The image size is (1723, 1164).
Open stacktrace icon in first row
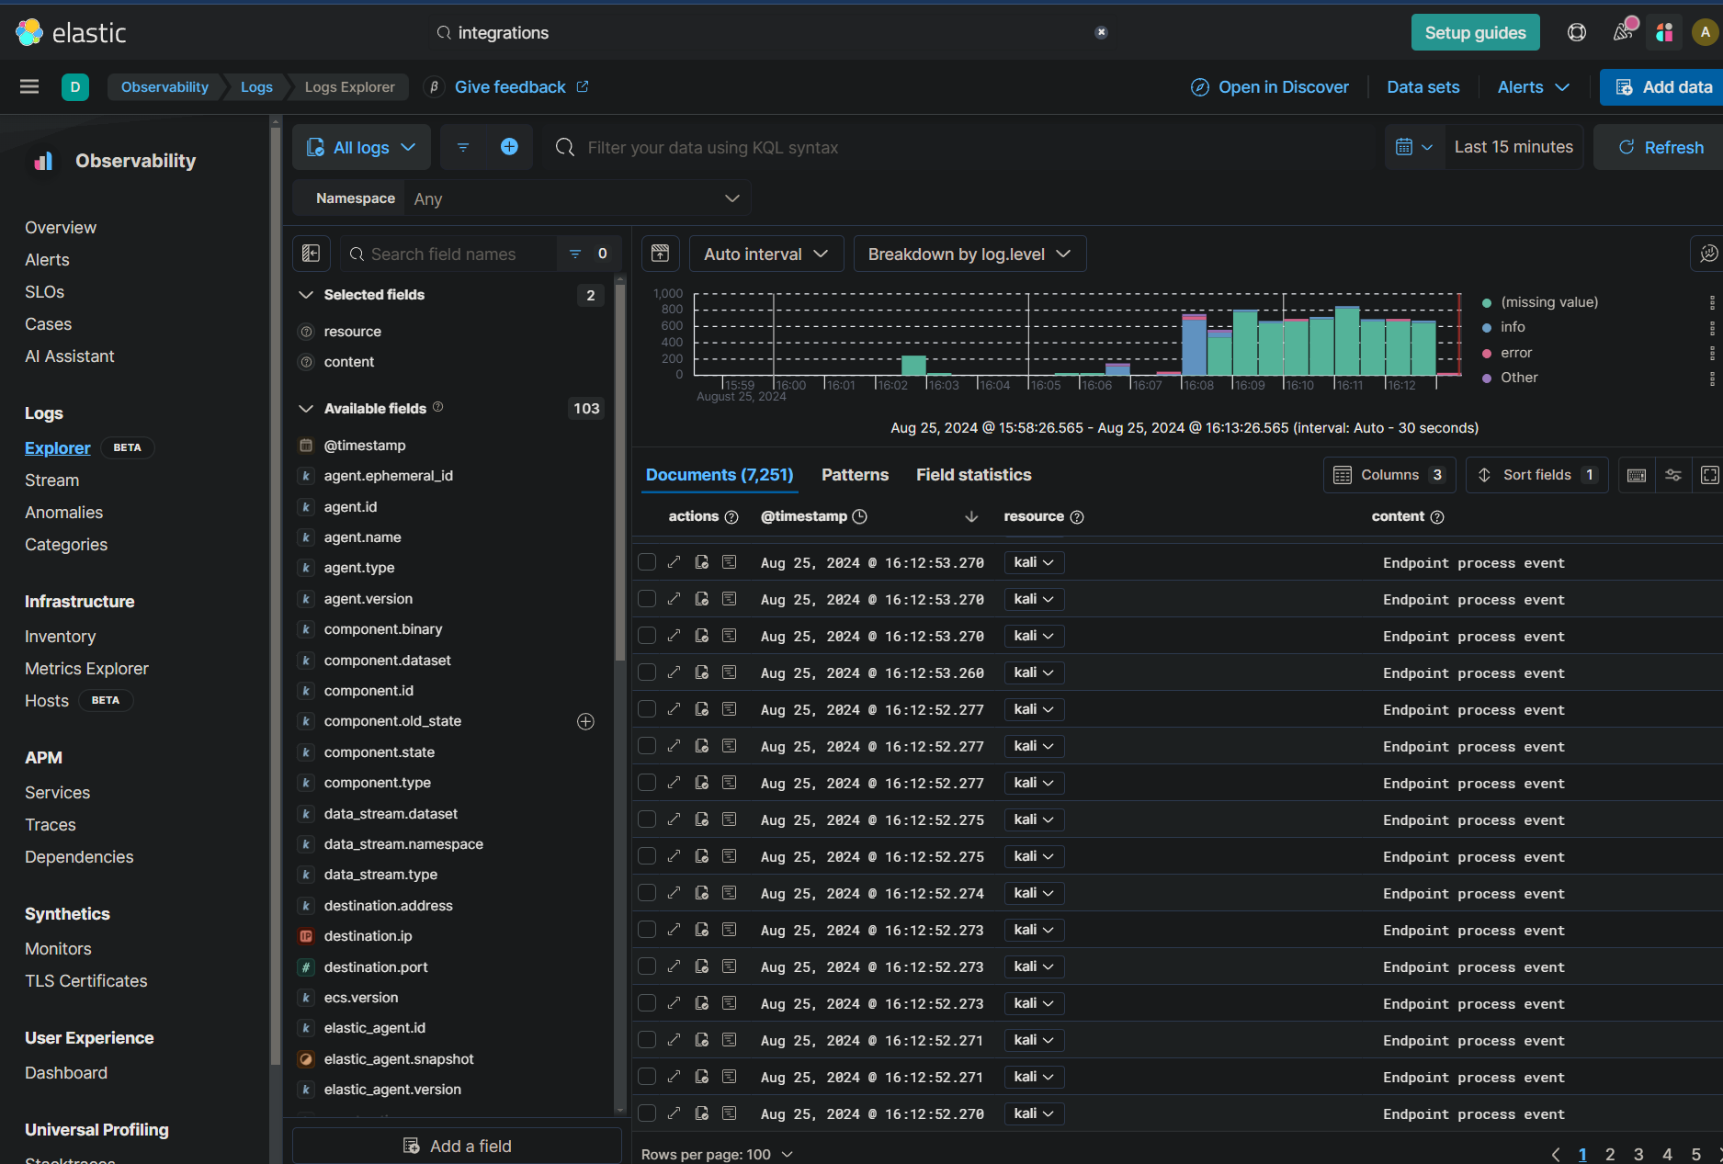730,562
